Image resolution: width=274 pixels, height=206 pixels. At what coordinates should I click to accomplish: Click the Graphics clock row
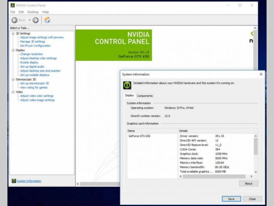(x=216, y=154)
